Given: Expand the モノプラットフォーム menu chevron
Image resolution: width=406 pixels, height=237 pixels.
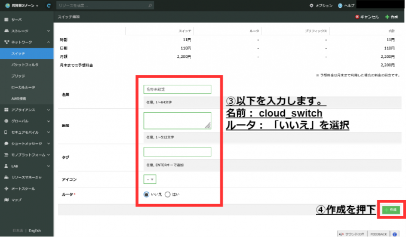Looking at the screenshot, I should 48,155.
